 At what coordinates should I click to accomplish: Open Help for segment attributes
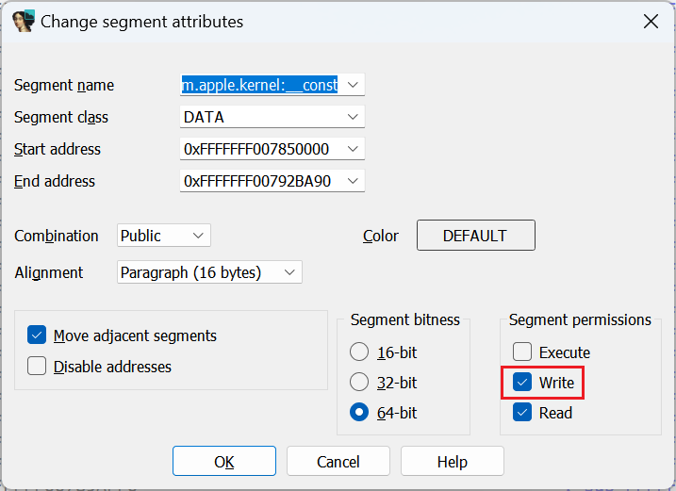[453, 462]
